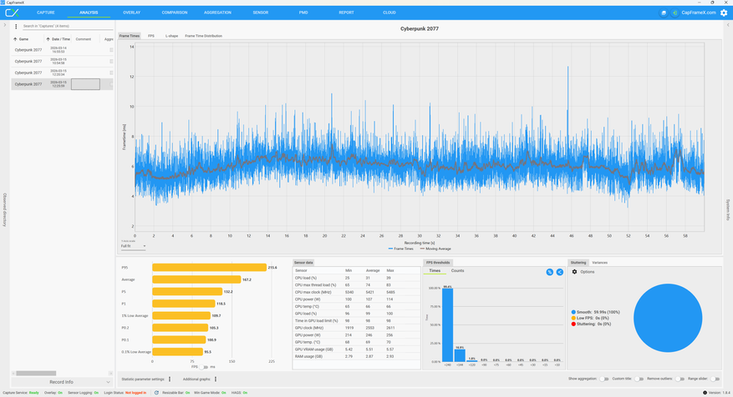Enable the Show aggregation toggle

click(x=603, y=379)
